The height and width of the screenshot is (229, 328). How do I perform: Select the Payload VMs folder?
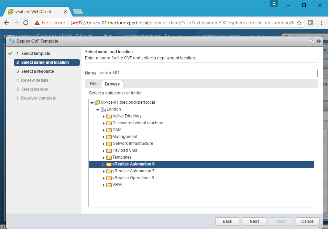tap(124, 150)
